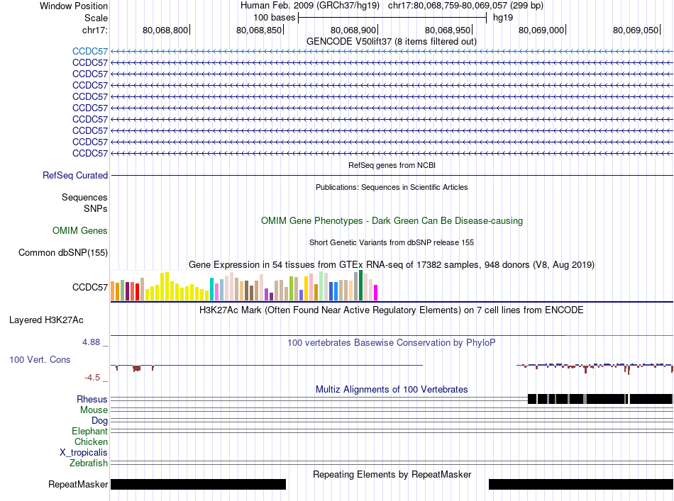Click the 'RefSeq genes from NCBI' title
This screenshot has height=501, width=674.
point(392,165)
